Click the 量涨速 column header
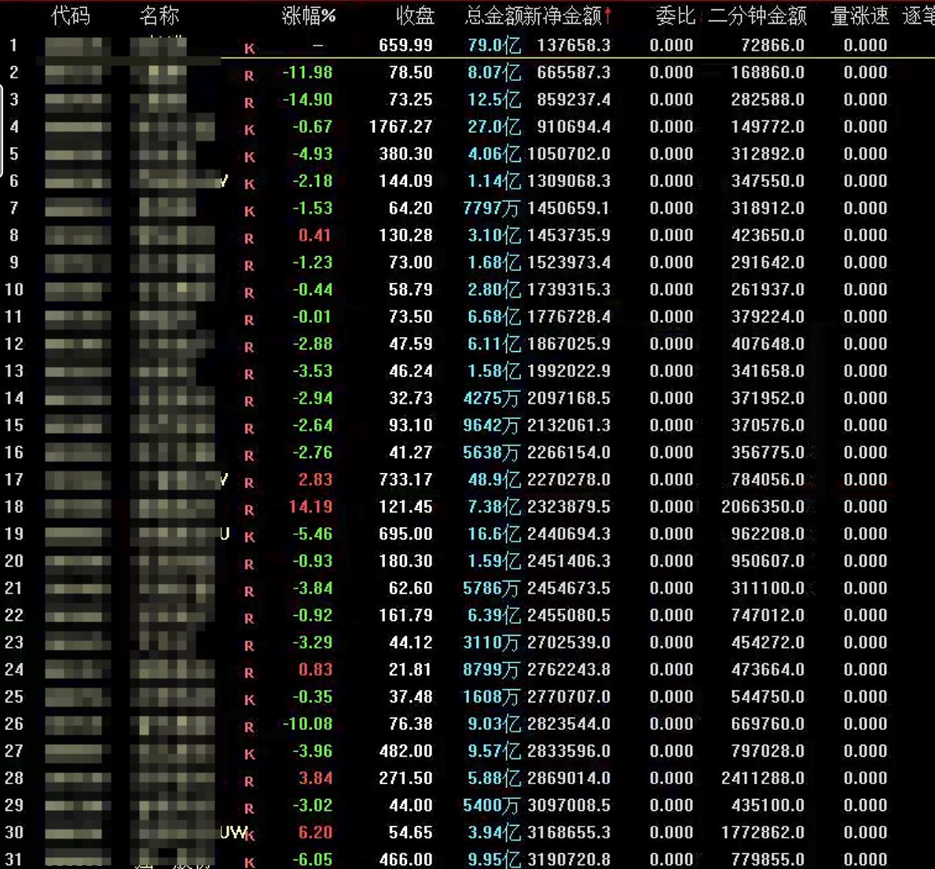The height and width of the screenshot is (869, 935). click(860, 16)
